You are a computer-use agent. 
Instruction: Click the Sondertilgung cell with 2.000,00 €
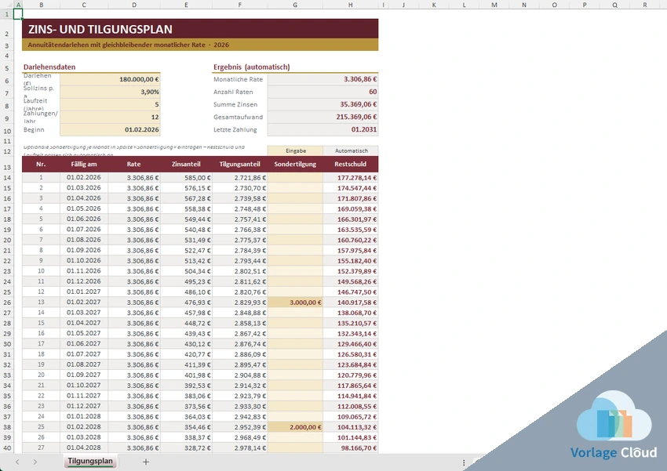pyautogui.click(x=295, y=427)
